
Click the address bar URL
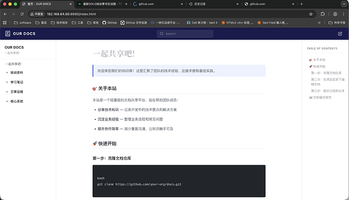click(x=71, y=14)
